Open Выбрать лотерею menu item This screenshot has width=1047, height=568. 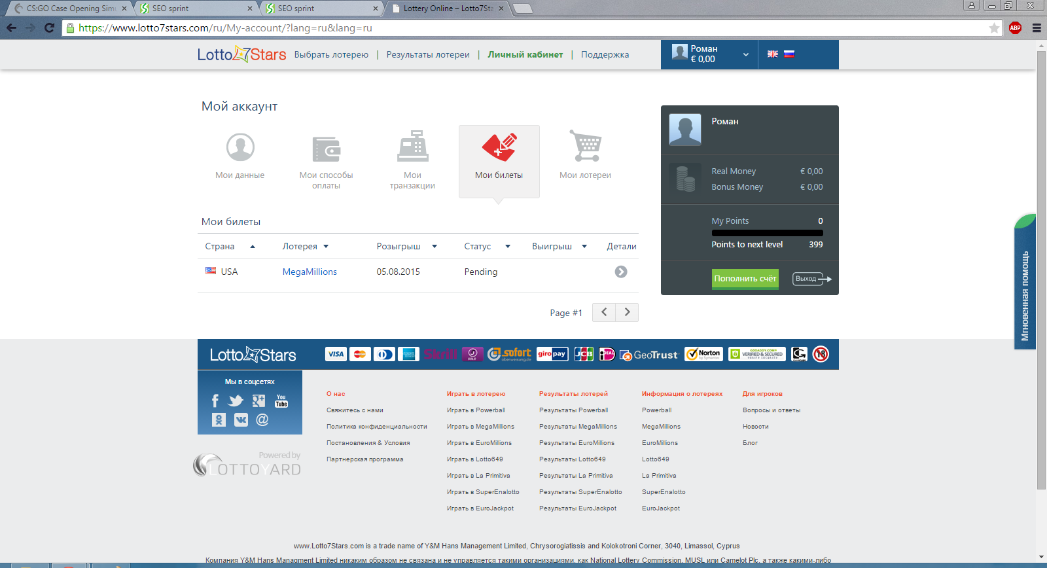coord(331,54)
